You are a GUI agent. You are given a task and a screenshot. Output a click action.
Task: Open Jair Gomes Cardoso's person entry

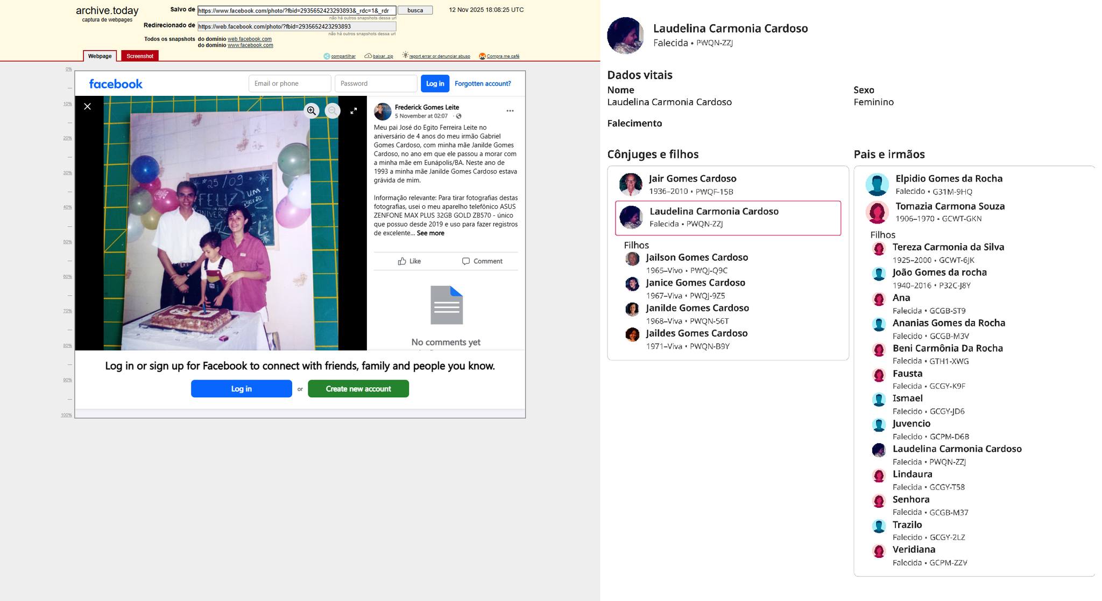[692, 179]
